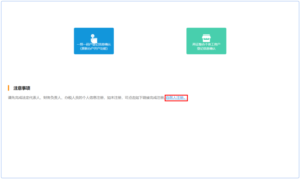The width and height of the screenshot is (300, 180).
Task: Click the 请先完成法定代表人 notice sentence
Action: tap(86, 98)
